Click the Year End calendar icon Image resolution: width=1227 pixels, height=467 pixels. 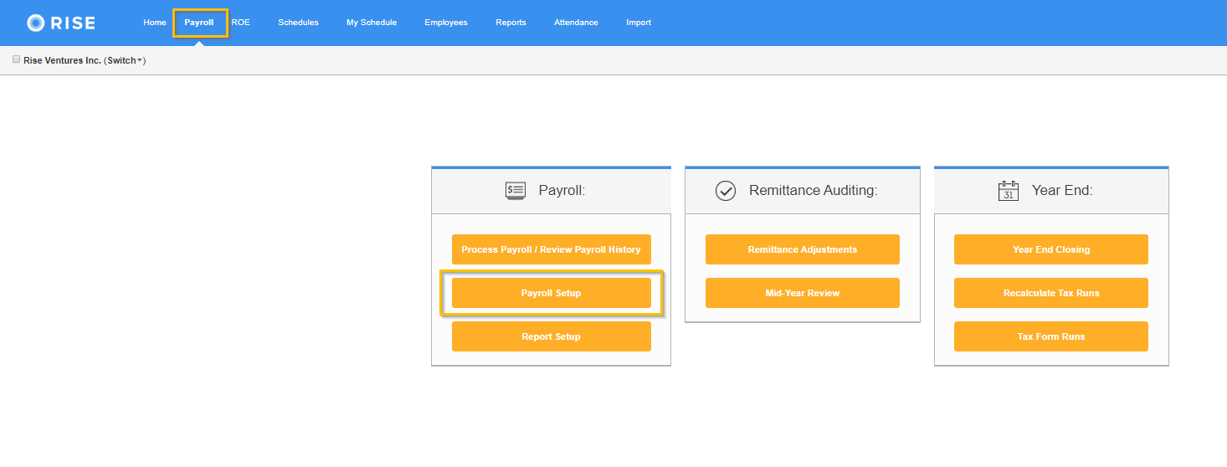[1009, 191]
